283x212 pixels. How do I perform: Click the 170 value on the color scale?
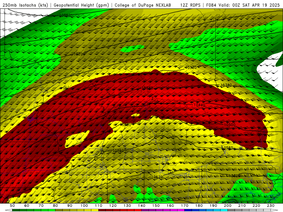[x=185, y=206]
